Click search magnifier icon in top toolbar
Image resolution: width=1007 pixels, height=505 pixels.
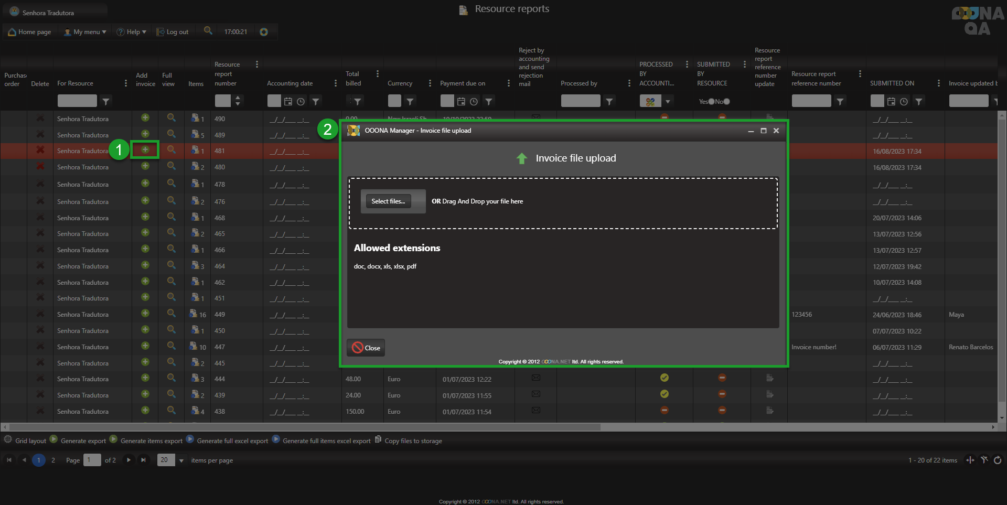click(208, 31)
